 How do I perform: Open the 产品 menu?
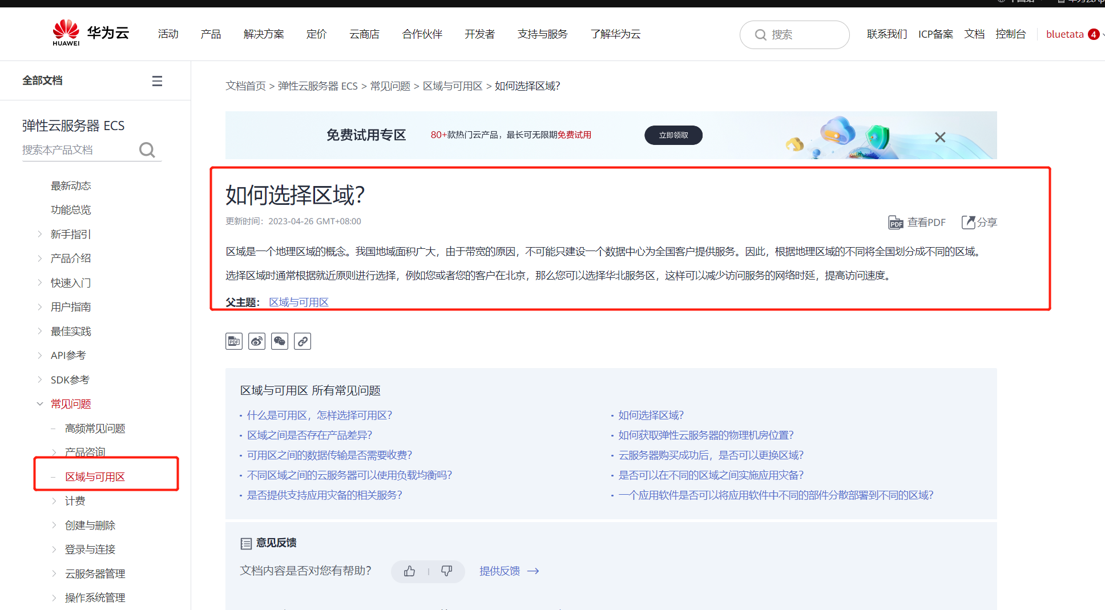point(211,34)
